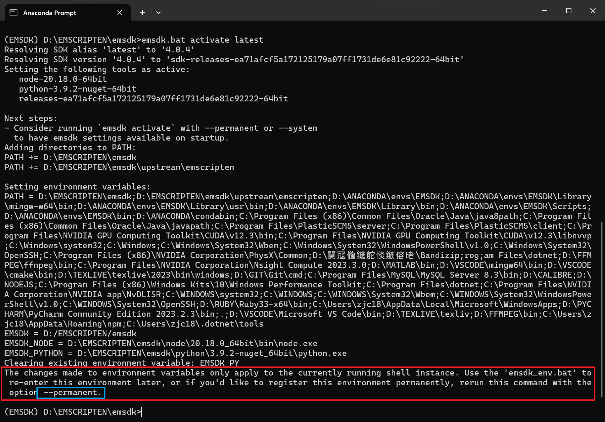Click the vertical scrollbar thumb
The width and height of the screenshot is (605, 422).
click(x=602, y=308)
